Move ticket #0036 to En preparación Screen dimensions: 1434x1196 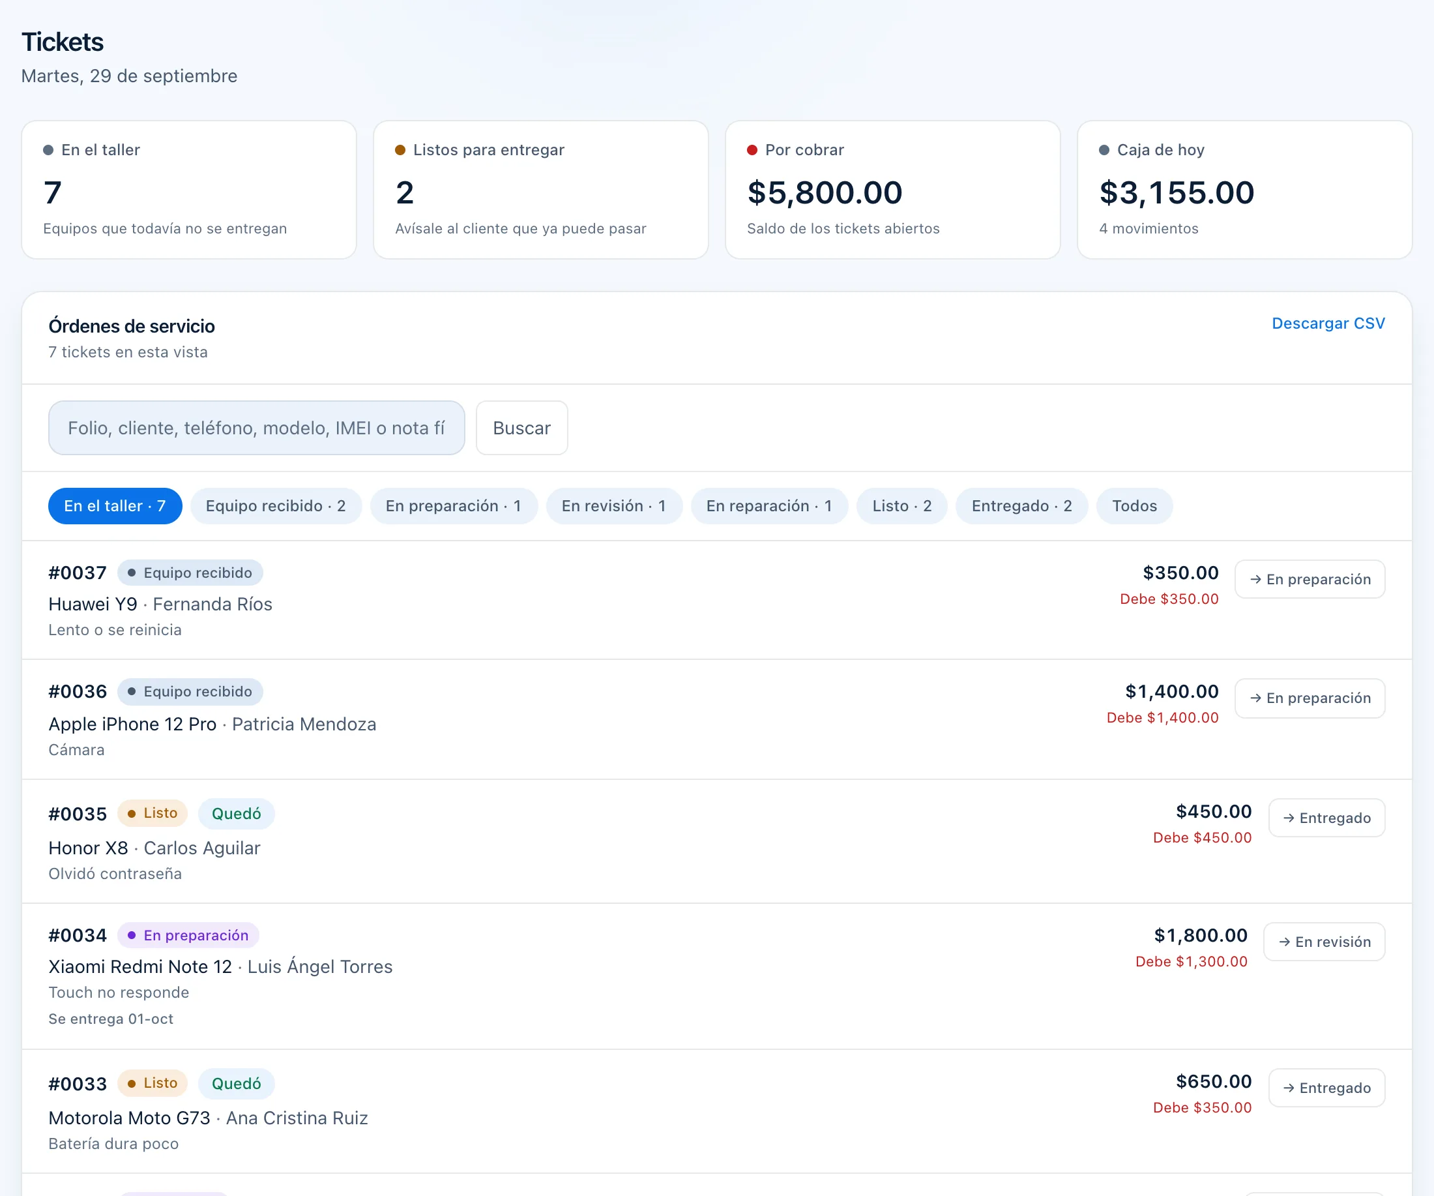click(x=1310, y=698)
